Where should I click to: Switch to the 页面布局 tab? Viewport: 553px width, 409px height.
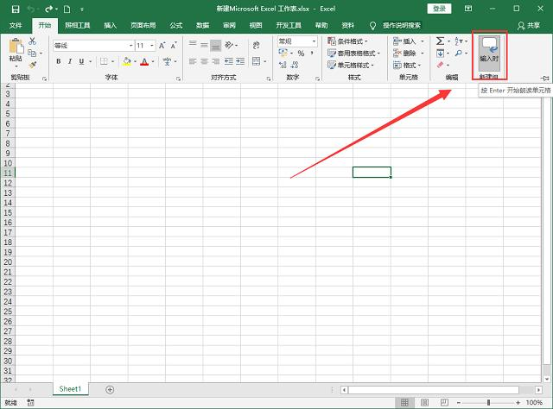click(143, 25)
